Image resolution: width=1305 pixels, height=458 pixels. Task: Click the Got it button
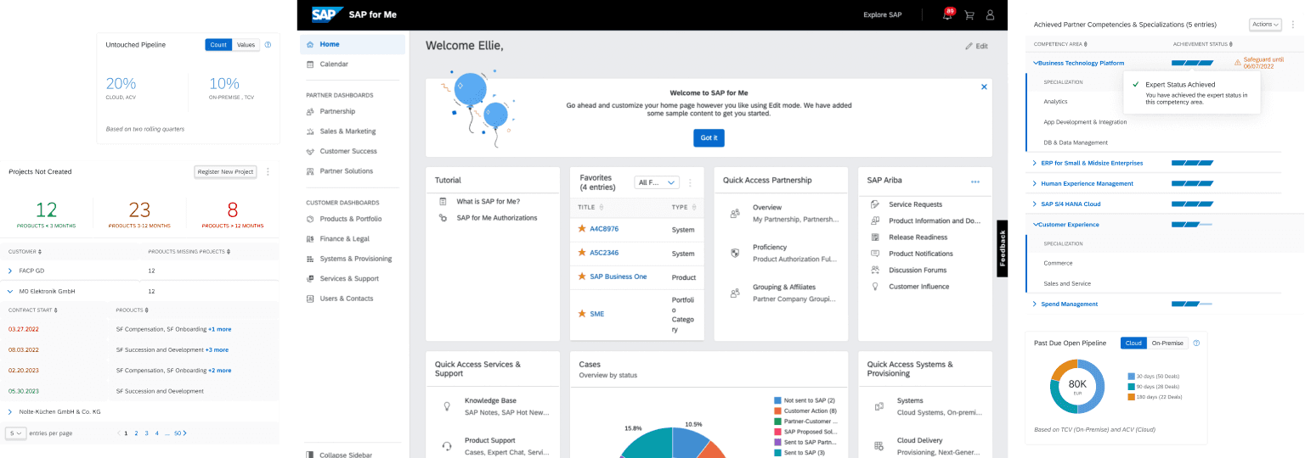click(709, 137)
